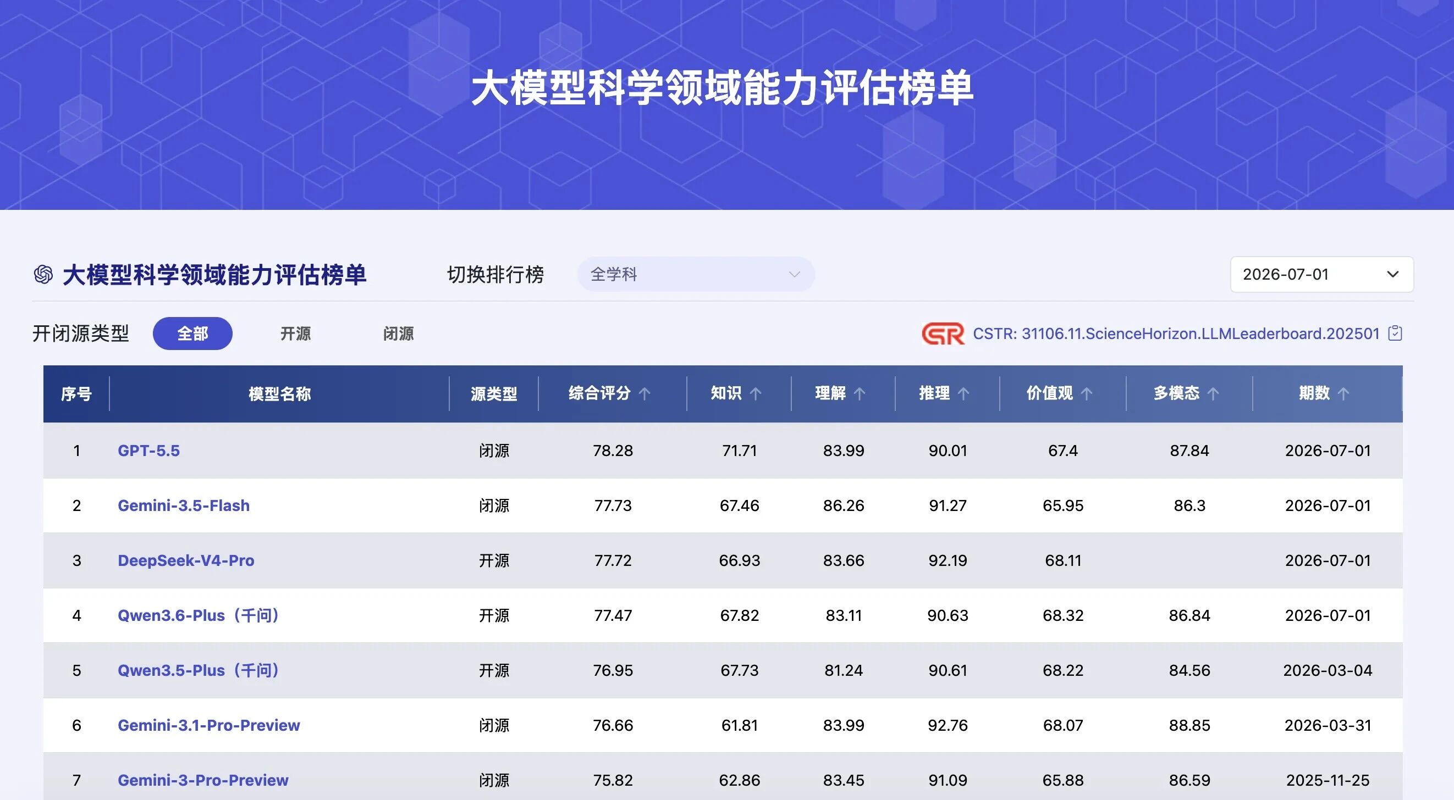Expand the 2026-07-01 date selector
Screen dimensions: 1454x800
1322,275
